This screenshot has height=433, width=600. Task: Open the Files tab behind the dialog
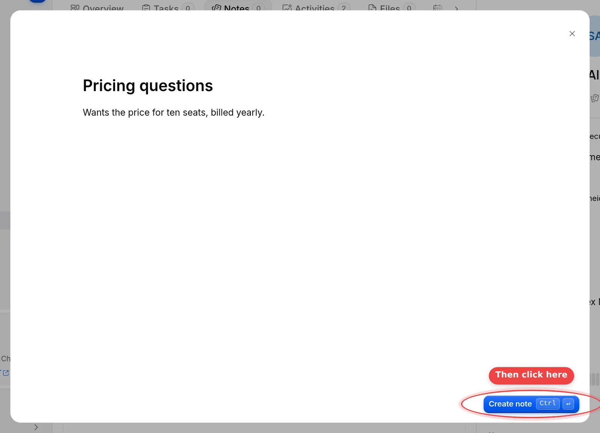coord(392,7)
